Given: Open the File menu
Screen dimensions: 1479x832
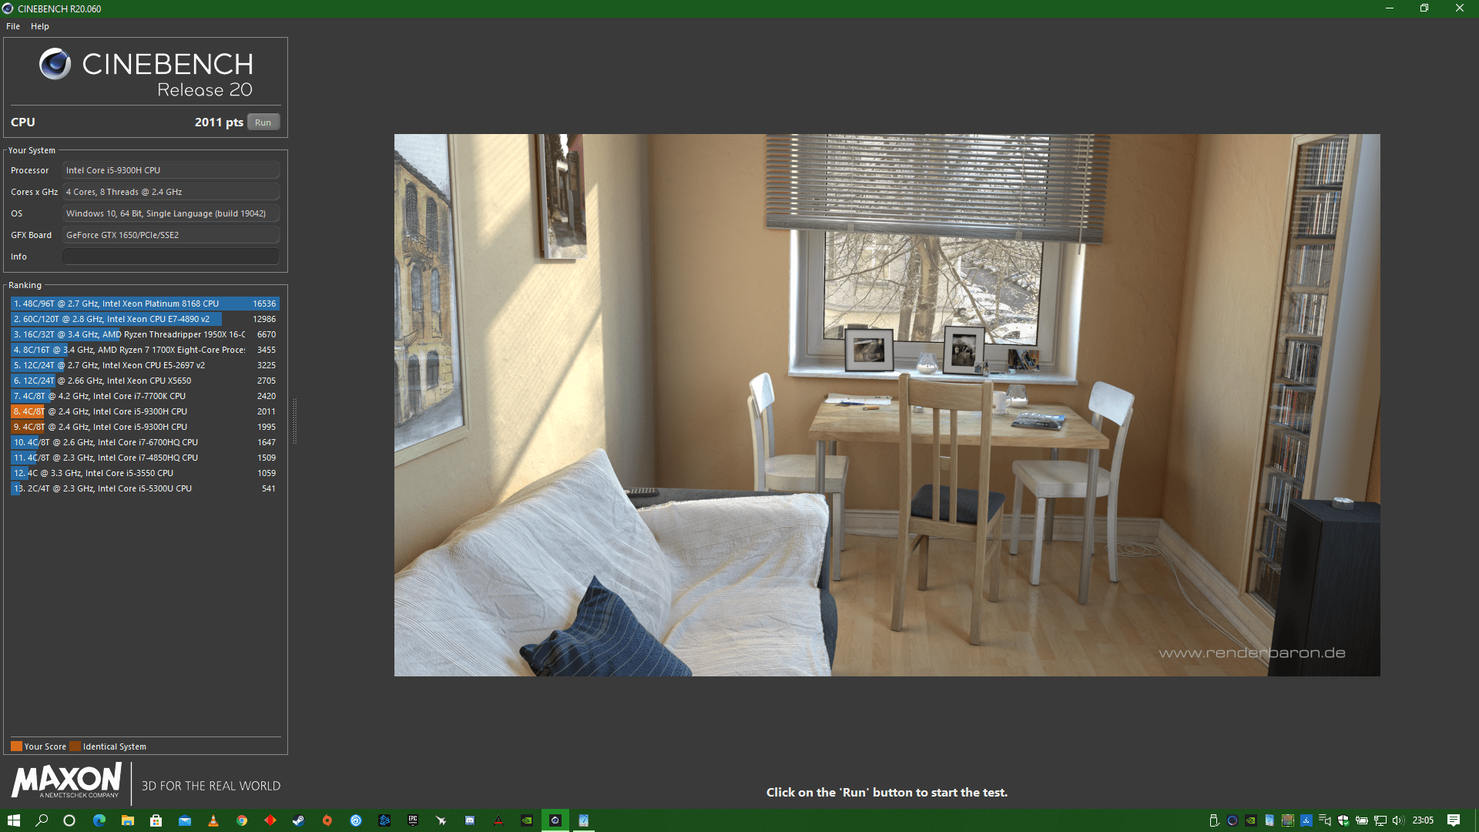Looking at the screenshot, I should point(12,25).
